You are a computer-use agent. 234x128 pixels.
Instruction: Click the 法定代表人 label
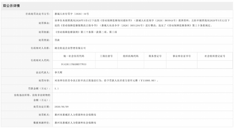click(x=43, y=72)
